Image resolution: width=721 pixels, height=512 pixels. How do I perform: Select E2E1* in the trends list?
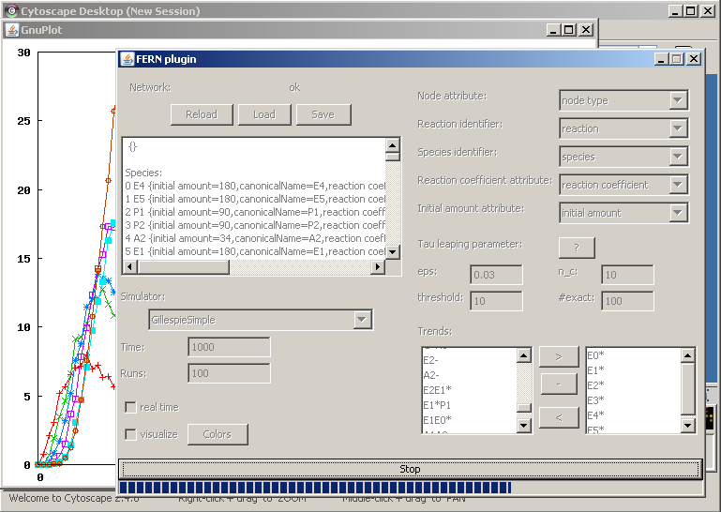click(469, 390)
